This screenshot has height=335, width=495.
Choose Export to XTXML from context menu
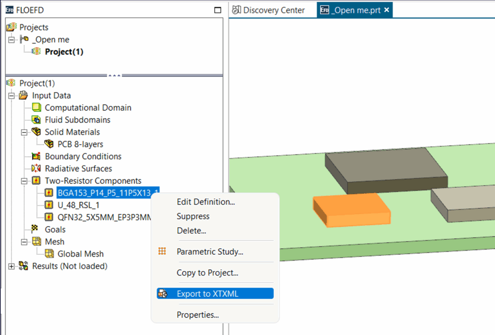(207, 293)
